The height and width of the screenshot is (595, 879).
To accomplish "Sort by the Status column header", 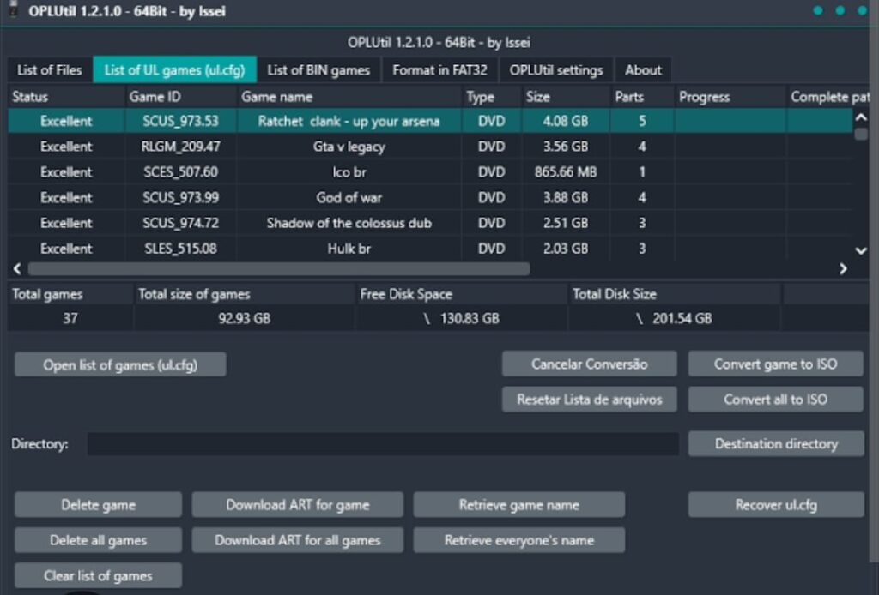I will click(66, 97).
